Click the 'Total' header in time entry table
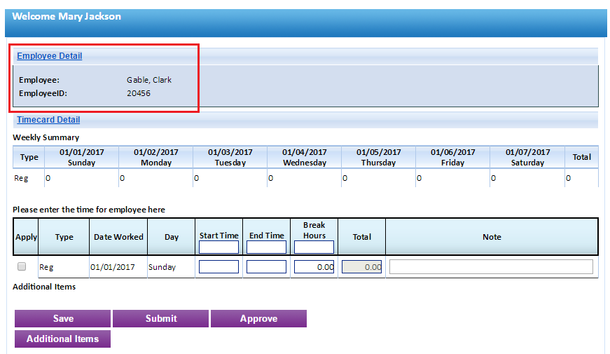610x354 pixels. point(362,237)
